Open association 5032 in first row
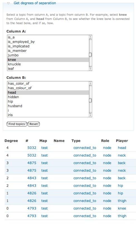Screen dimensions: 136x239 [x=32, y=148]
